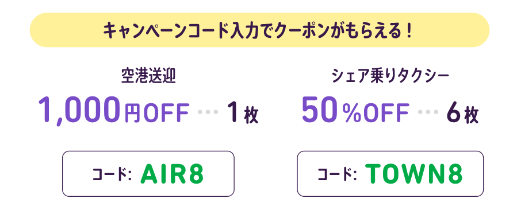Select the AIR8 code box
The image size is (517, 218).
pyautogui.click(x=148, y=174)
